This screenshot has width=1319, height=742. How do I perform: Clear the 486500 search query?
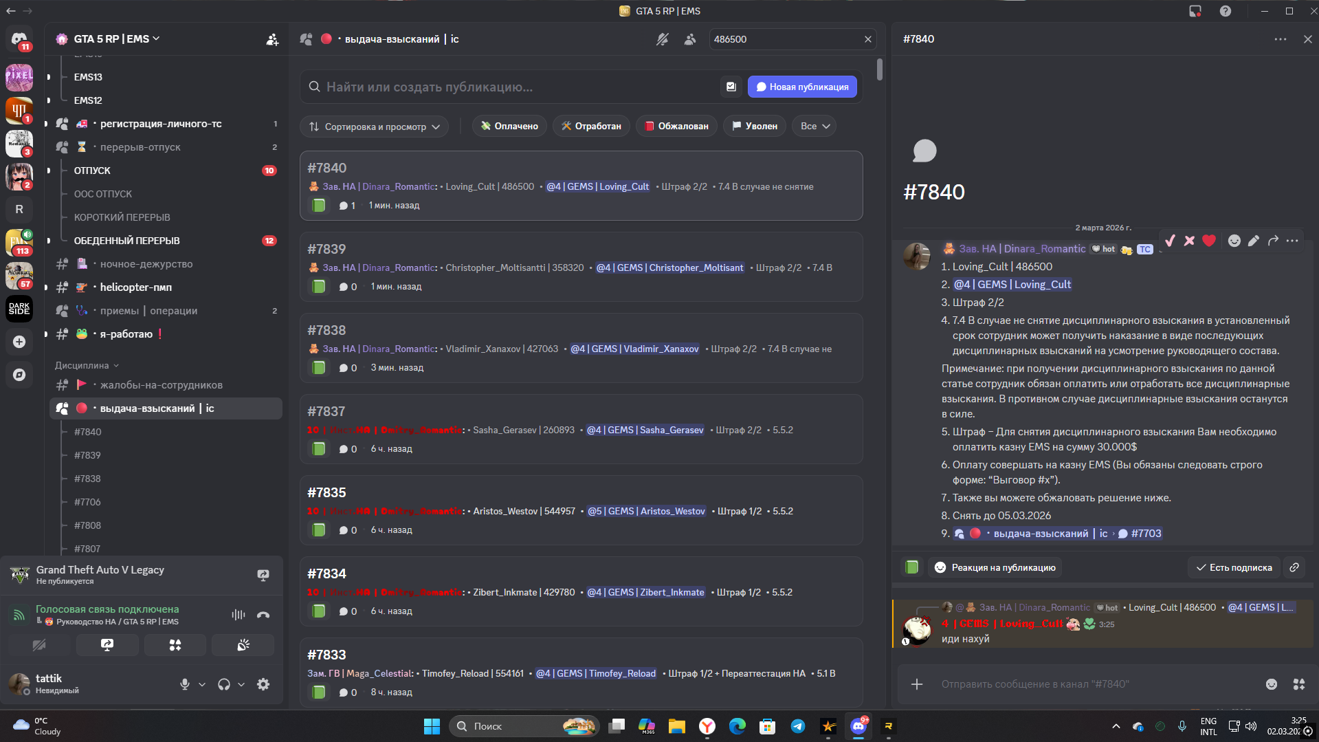(868, 39)
